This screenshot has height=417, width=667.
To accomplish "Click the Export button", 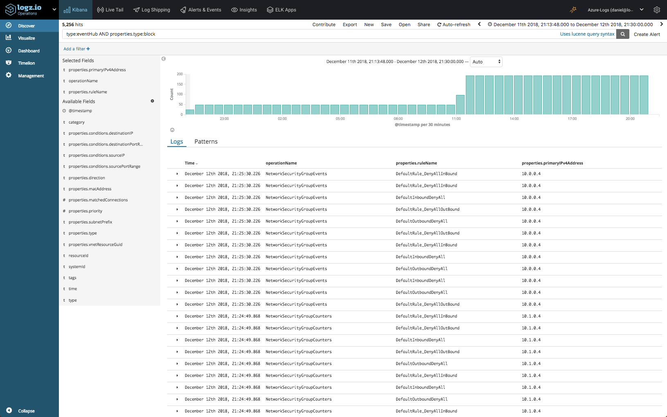I will point(350,25).
